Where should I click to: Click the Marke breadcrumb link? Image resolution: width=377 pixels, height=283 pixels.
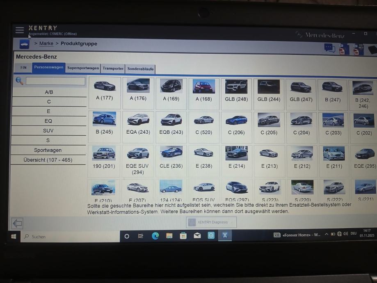click(46, 43)
